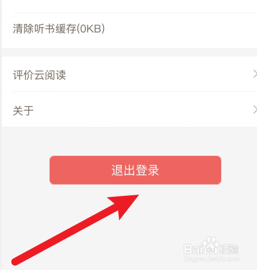Click the 0KB cache size indicator
Image resolution: width=257 pixels, height=270 pixels.
click(91, 29)
